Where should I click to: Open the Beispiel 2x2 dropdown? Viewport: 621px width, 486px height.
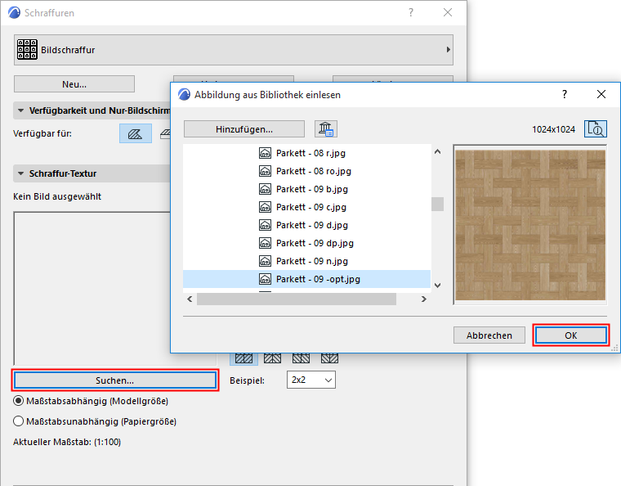310,380
